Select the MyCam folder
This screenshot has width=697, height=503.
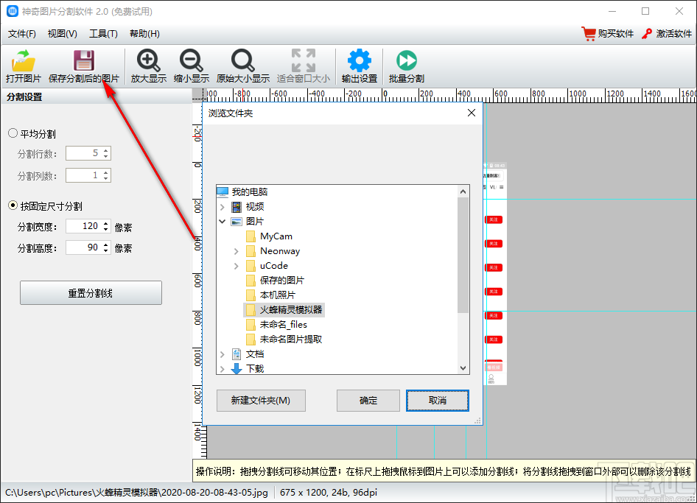276,236
